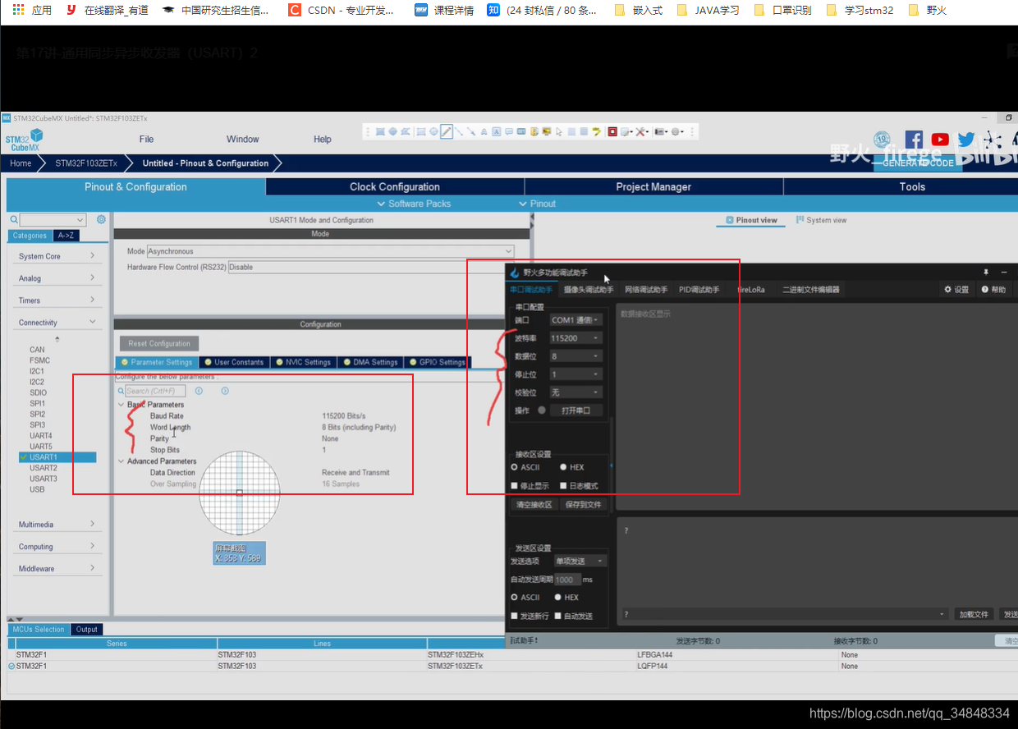Open the GPIO Settings tab
1018x729 pixels.
tap(436, 362)
